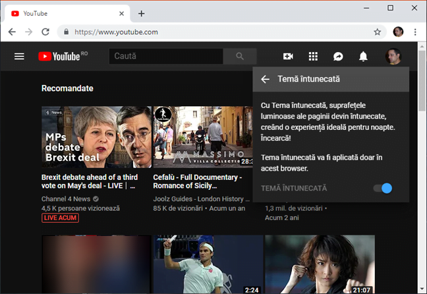
Task: Toggle the Temă întunecată switch off
Action: tap(383, 188)
